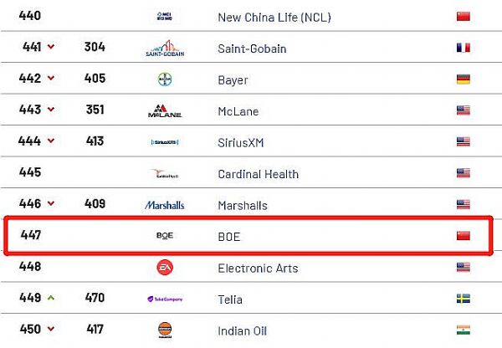502x348 pixels.
Task: Click the red down arrow at rank 441
Action: (x=51, y=48)
